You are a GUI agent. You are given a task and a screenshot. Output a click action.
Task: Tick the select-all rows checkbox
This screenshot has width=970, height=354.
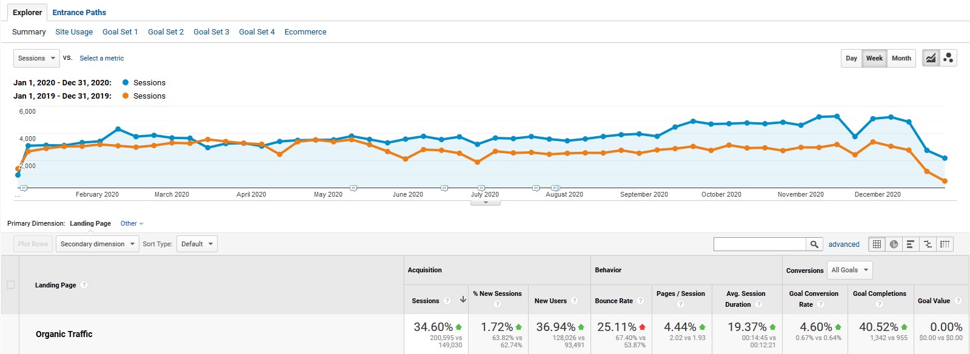click(10, 285)
